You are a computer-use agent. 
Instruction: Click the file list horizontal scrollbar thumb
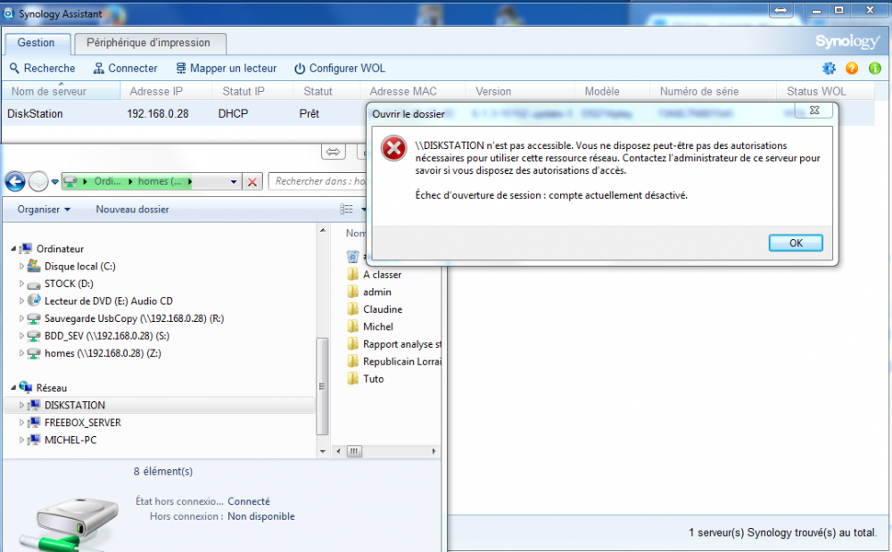(354, 451)
